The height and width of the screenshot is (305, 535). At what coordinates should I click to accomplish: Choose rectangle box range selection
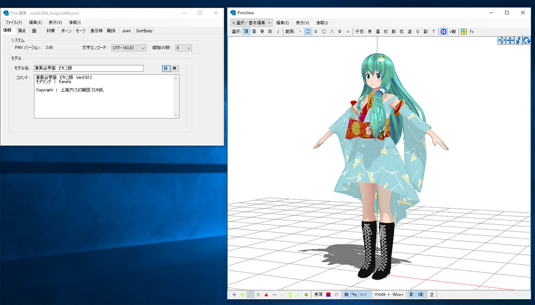click(x=308, y=32)
